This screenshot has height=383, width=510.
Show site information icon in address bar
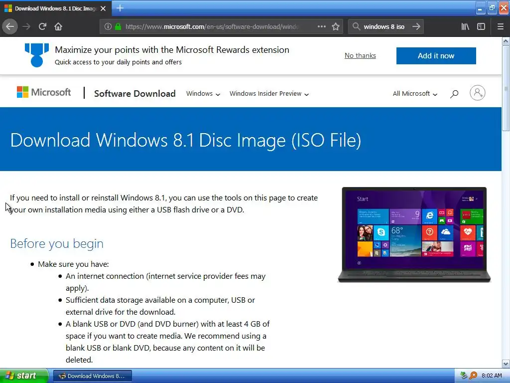pos(108,26)
